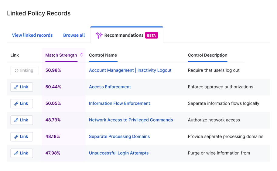Click the chain icon in Access Enforcement row
Viewport: 277px width, 171px height.
[16, 87]
